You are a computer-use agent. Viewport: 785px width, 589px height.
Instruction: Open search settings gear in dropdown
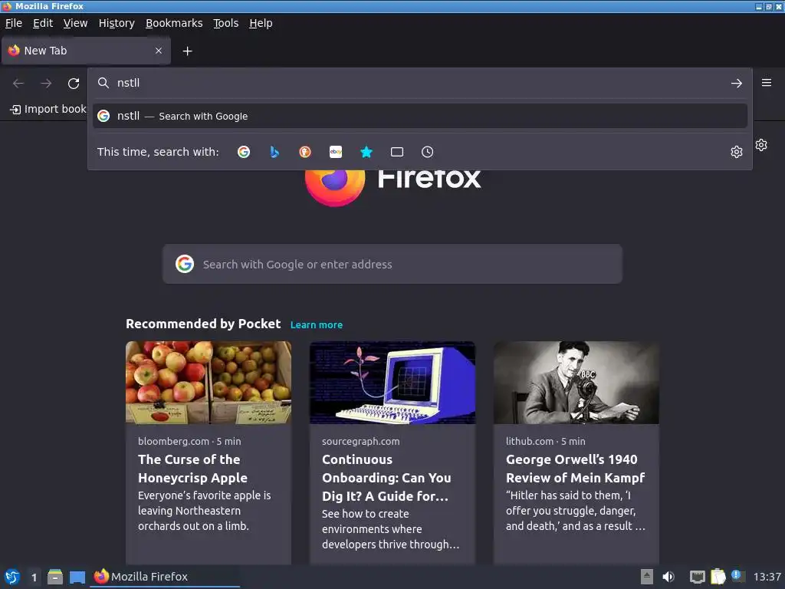(x=736, y=152)
